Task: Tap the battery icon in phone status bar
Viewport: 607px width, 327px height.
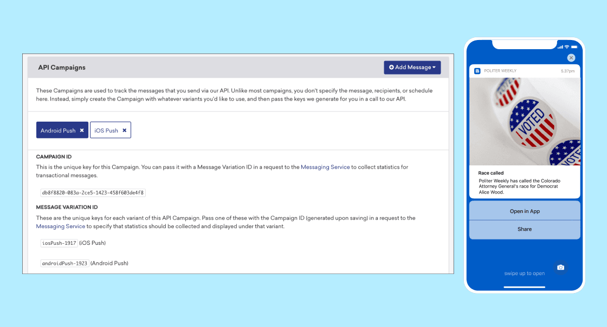Action: coord(573,47)
